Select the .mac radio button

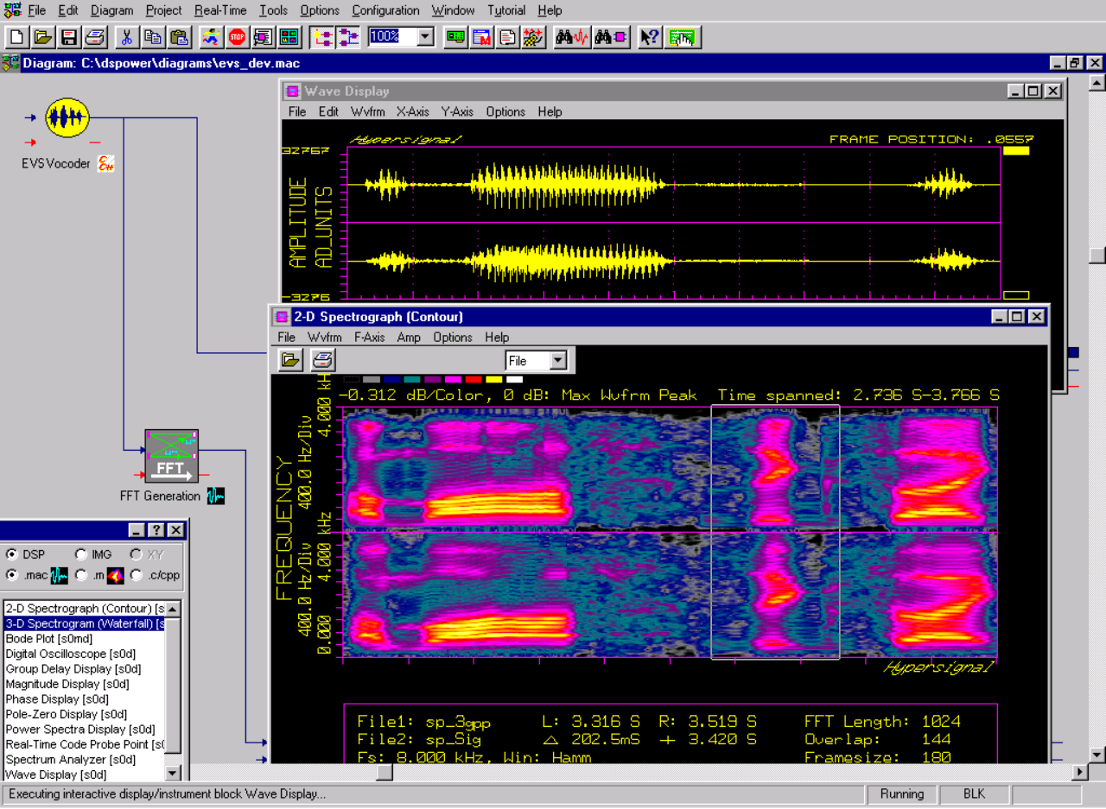click(x=11, y=575)
